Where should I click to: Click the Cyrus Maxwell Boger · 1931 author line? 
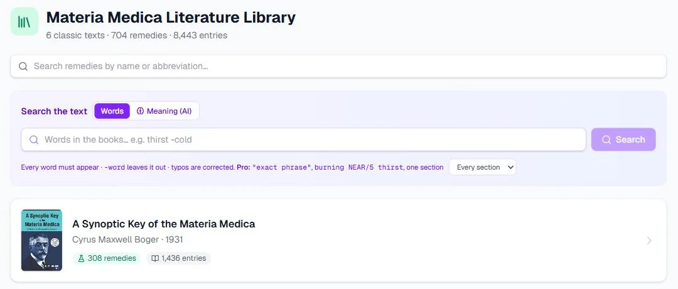click(x=127, y=239)
